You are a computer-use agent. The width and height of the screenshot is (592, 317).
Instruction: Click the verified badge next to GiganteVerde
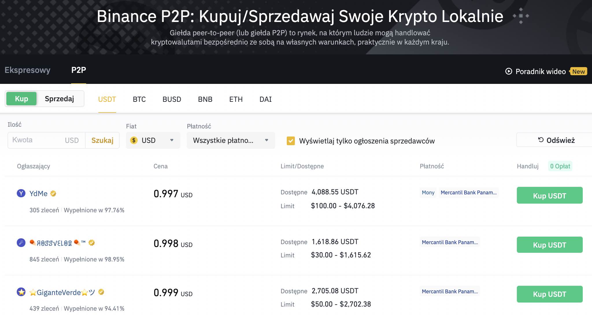click(101, 292)
